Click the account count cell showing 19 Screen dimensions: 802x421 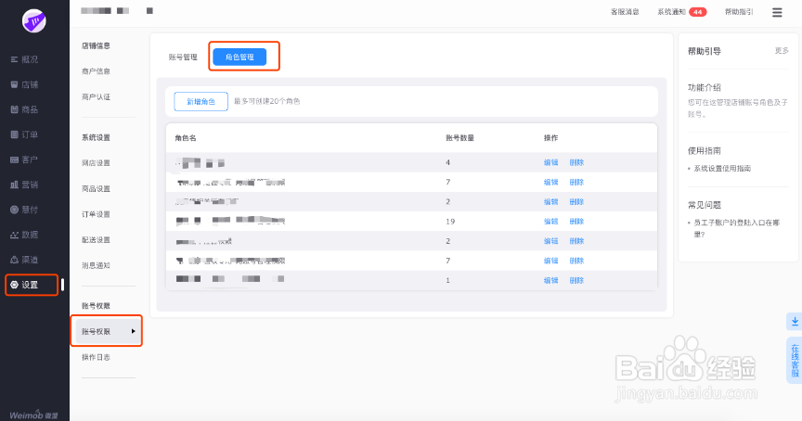point(450,222)
